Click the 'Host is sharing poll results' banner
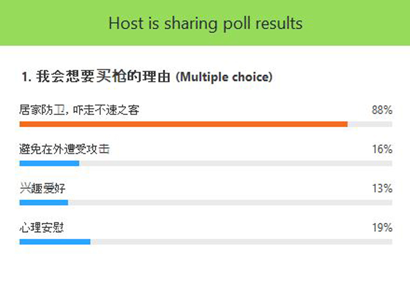The width and height of the screenshot is (410, 295). point(205,23)
